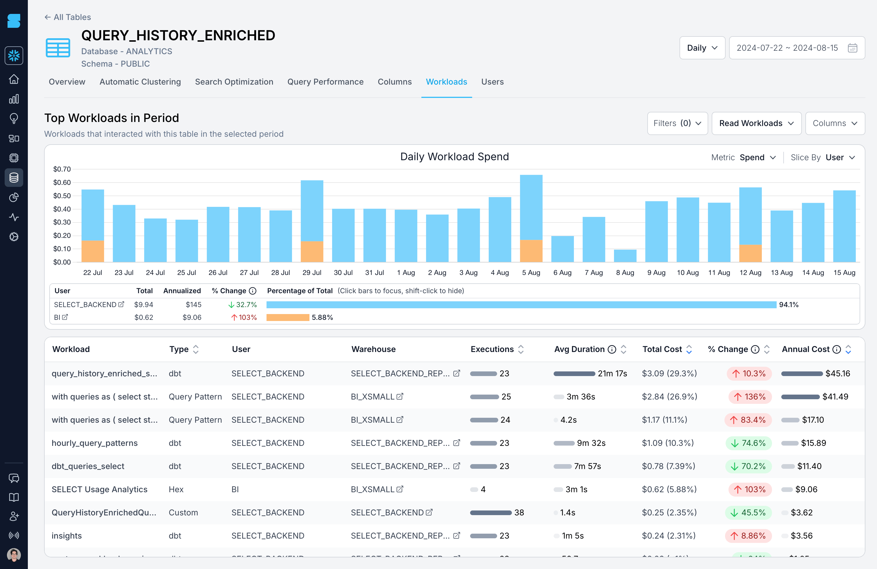Focus the SELECT_BACKEND blue percentage bar

[521, 305]
